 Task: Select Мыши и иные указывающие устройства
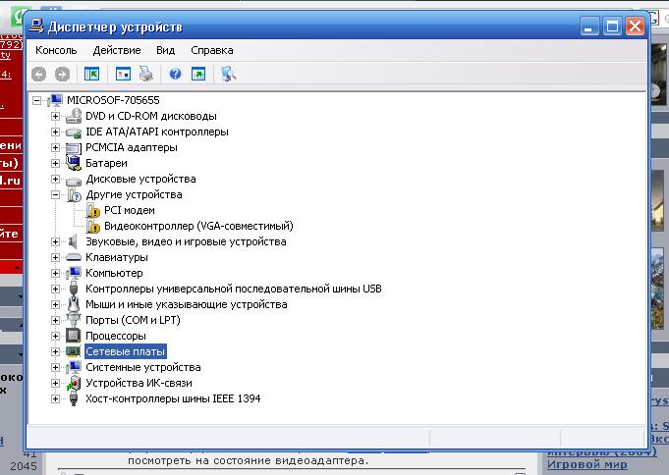pos(187,304)
